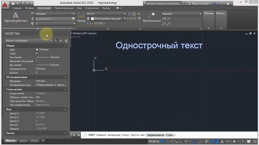Toggle dynamic input icon in status bar
259x145 pixels.
coord(176,141)
